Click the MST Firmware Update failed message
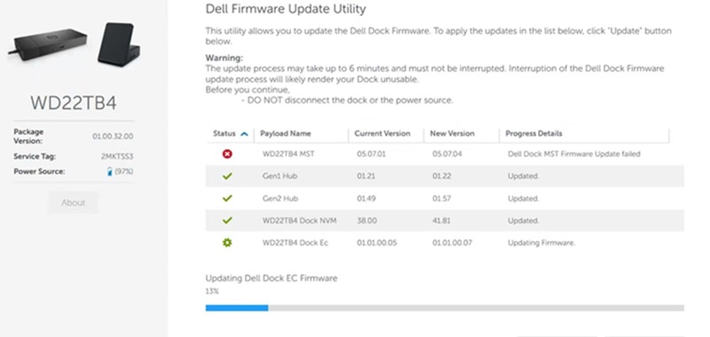 (573, 153)
